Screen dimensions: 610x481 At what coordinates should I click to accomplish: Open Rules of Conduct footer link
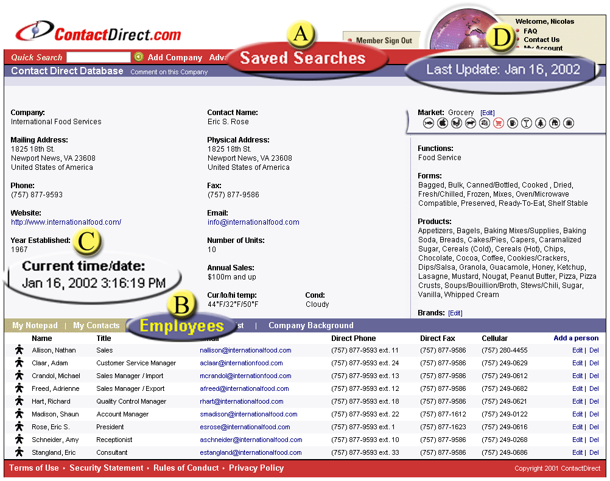pos(186,468)
